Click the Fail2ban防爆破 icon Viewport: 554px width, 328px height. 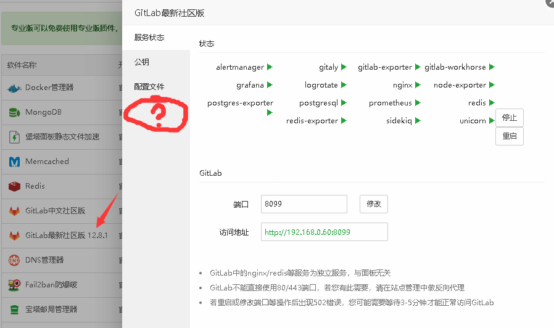[x=14, y=285]
